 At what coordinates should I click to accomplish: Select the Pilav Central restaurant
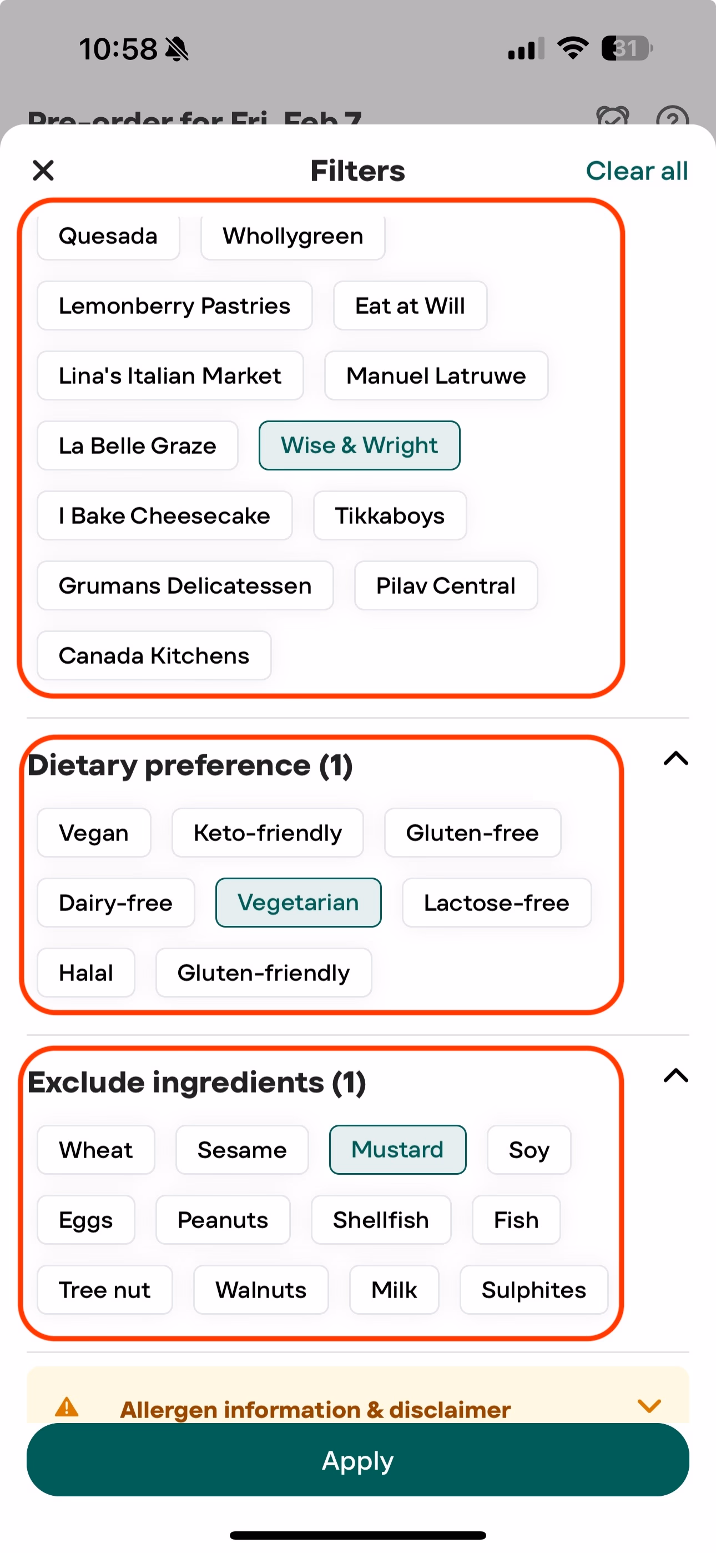click(445, 585)
